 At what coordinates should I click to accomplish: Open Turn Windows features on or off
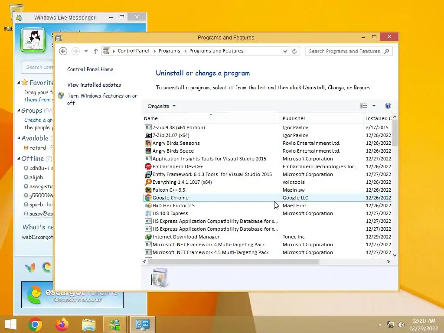[102, 99]
